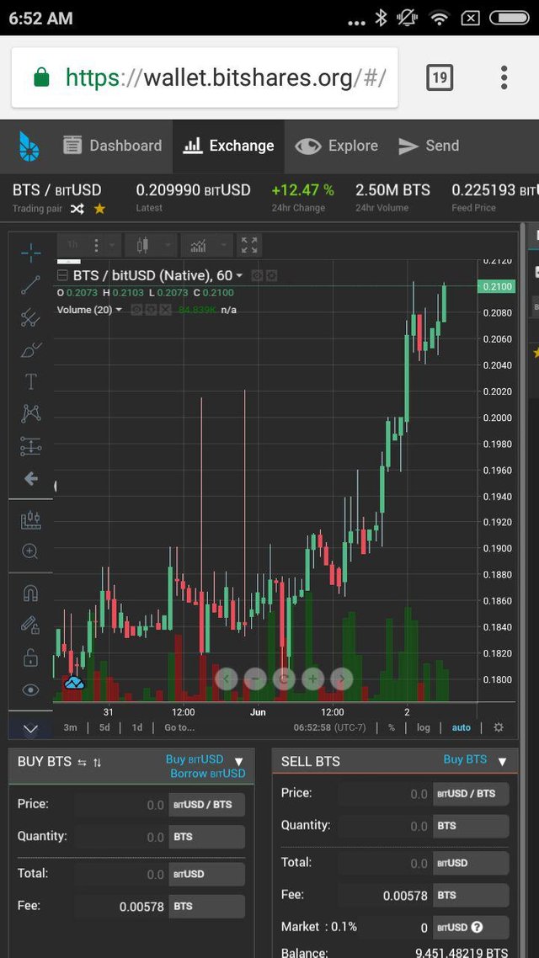Select the brush drawing tool

point(30,349)
